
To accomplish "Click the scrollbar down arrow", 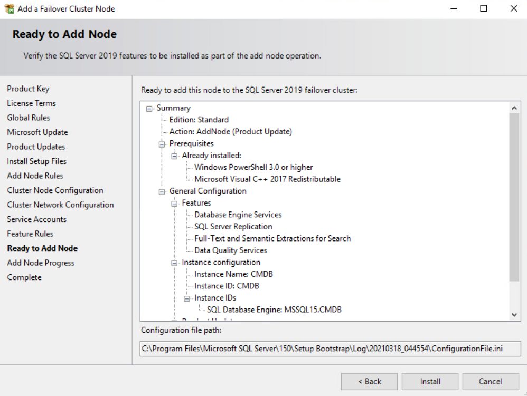I will point(514,315).
